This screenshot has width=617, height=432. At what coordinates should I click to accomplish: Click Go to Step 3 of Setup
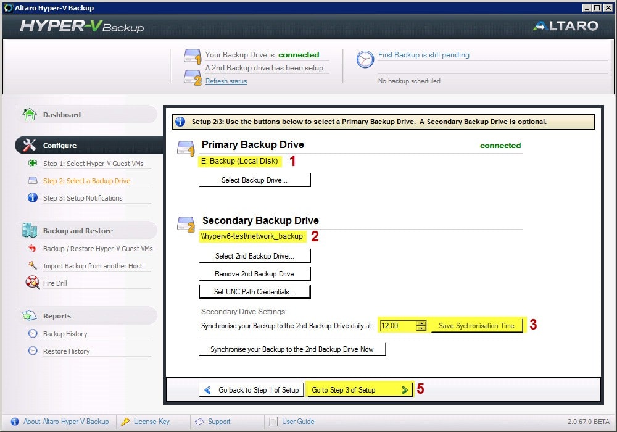point(360,390)
